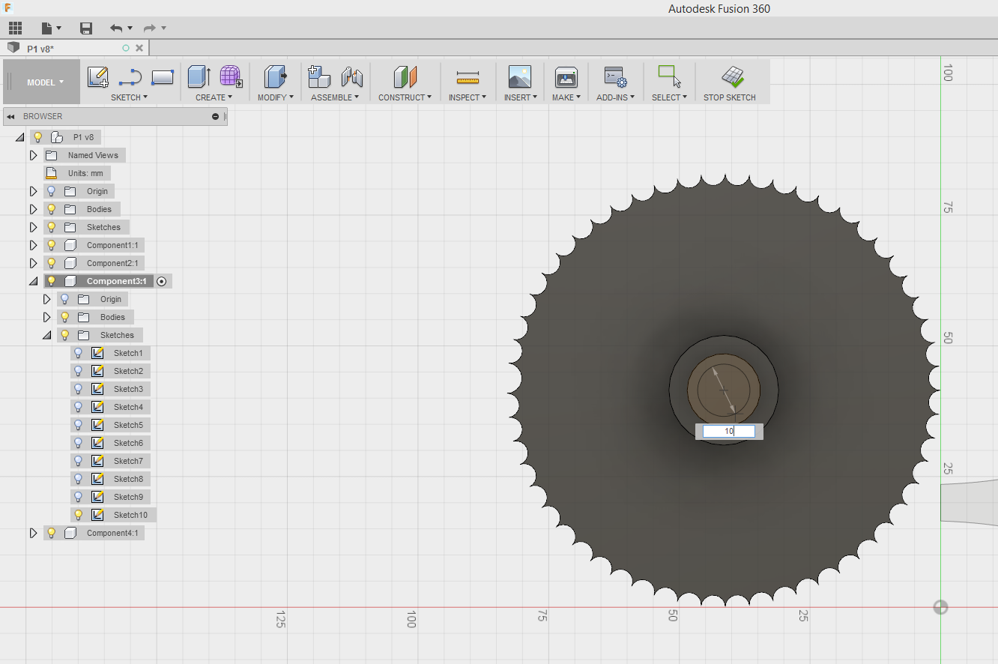Image resolution: width=998 pixels, height=664 pixels.
Task: Select the Joint tool icon
Action: 352,76
